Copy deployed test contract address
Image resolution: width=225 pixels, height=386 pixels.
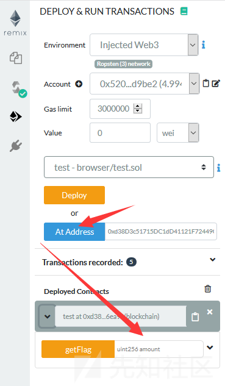pyautogui.click(x=195, y=316)
